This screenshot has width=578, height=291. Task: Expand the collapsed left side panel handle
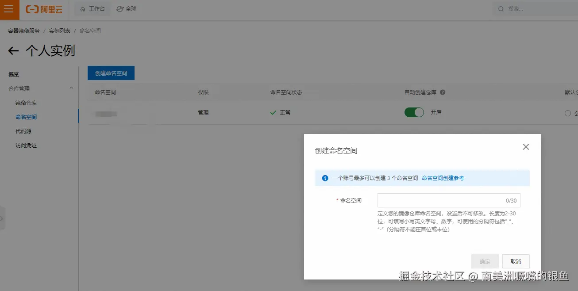(x=2, y=218)
